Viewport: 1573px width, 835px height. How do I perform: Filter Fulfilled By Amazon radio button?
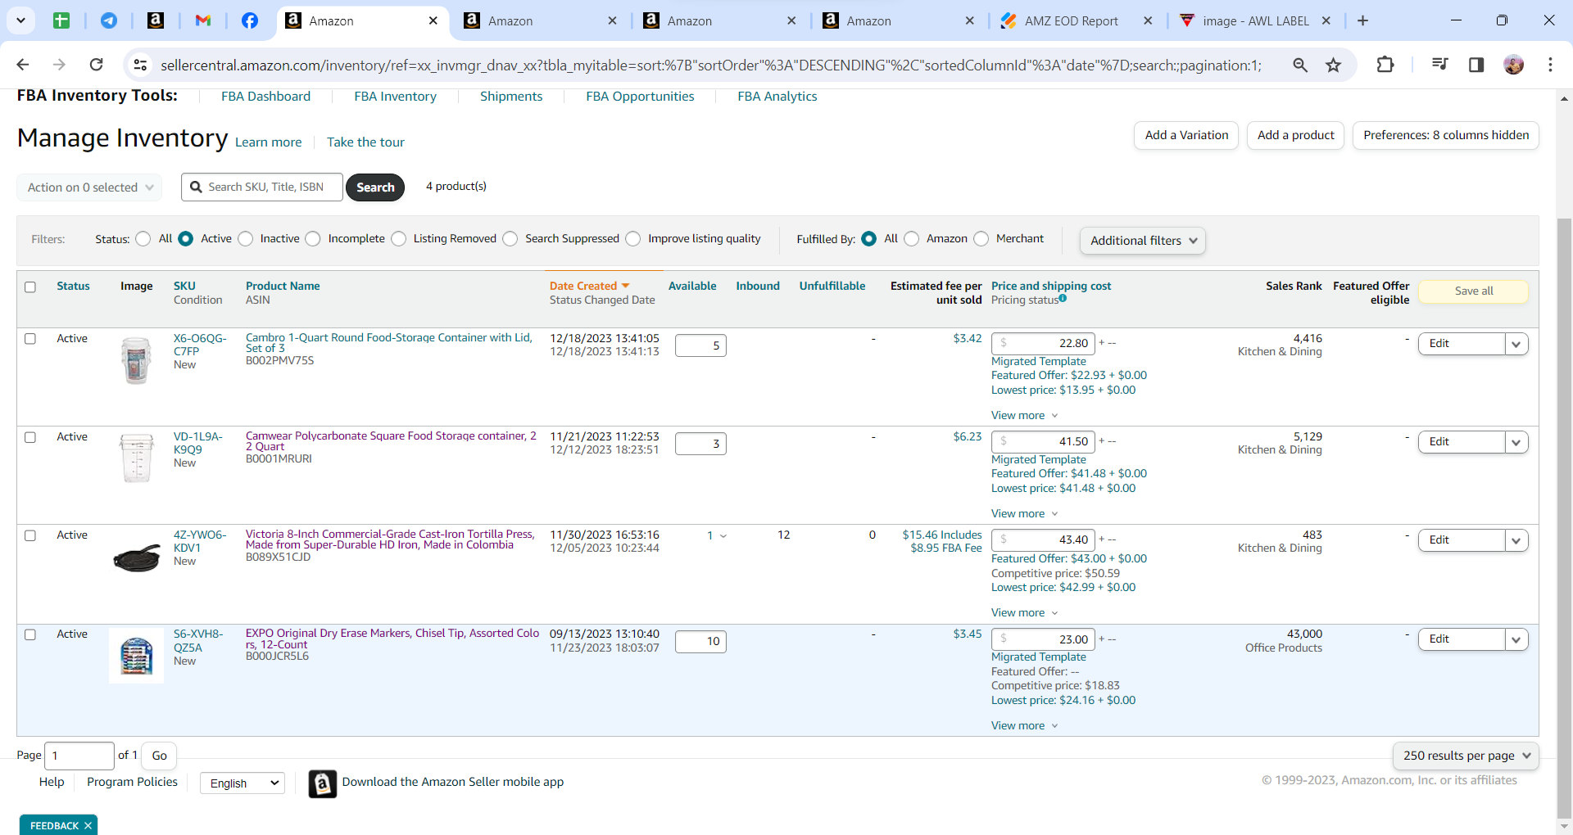(x=912, y=239)
